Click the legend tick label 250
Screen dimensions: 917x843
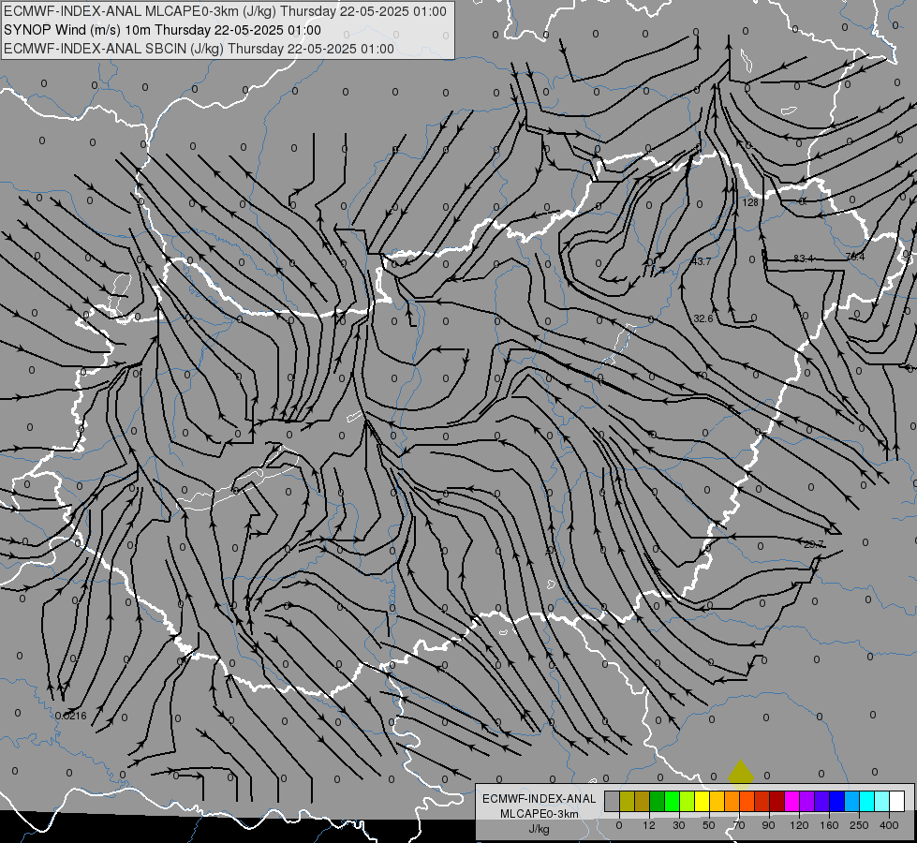[x=859, y=825]
